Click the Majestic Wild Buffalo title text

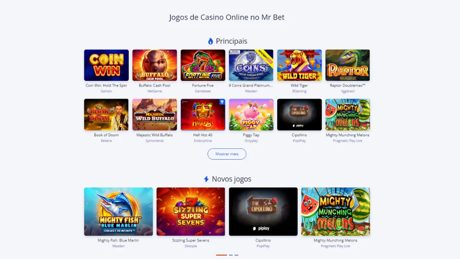pyautogui.click(x=155, y=135)
